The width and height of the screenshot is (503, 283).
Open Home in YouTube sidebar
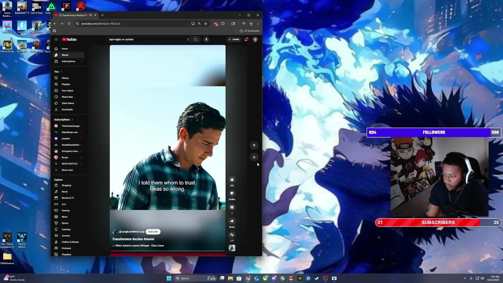(69, 49)
